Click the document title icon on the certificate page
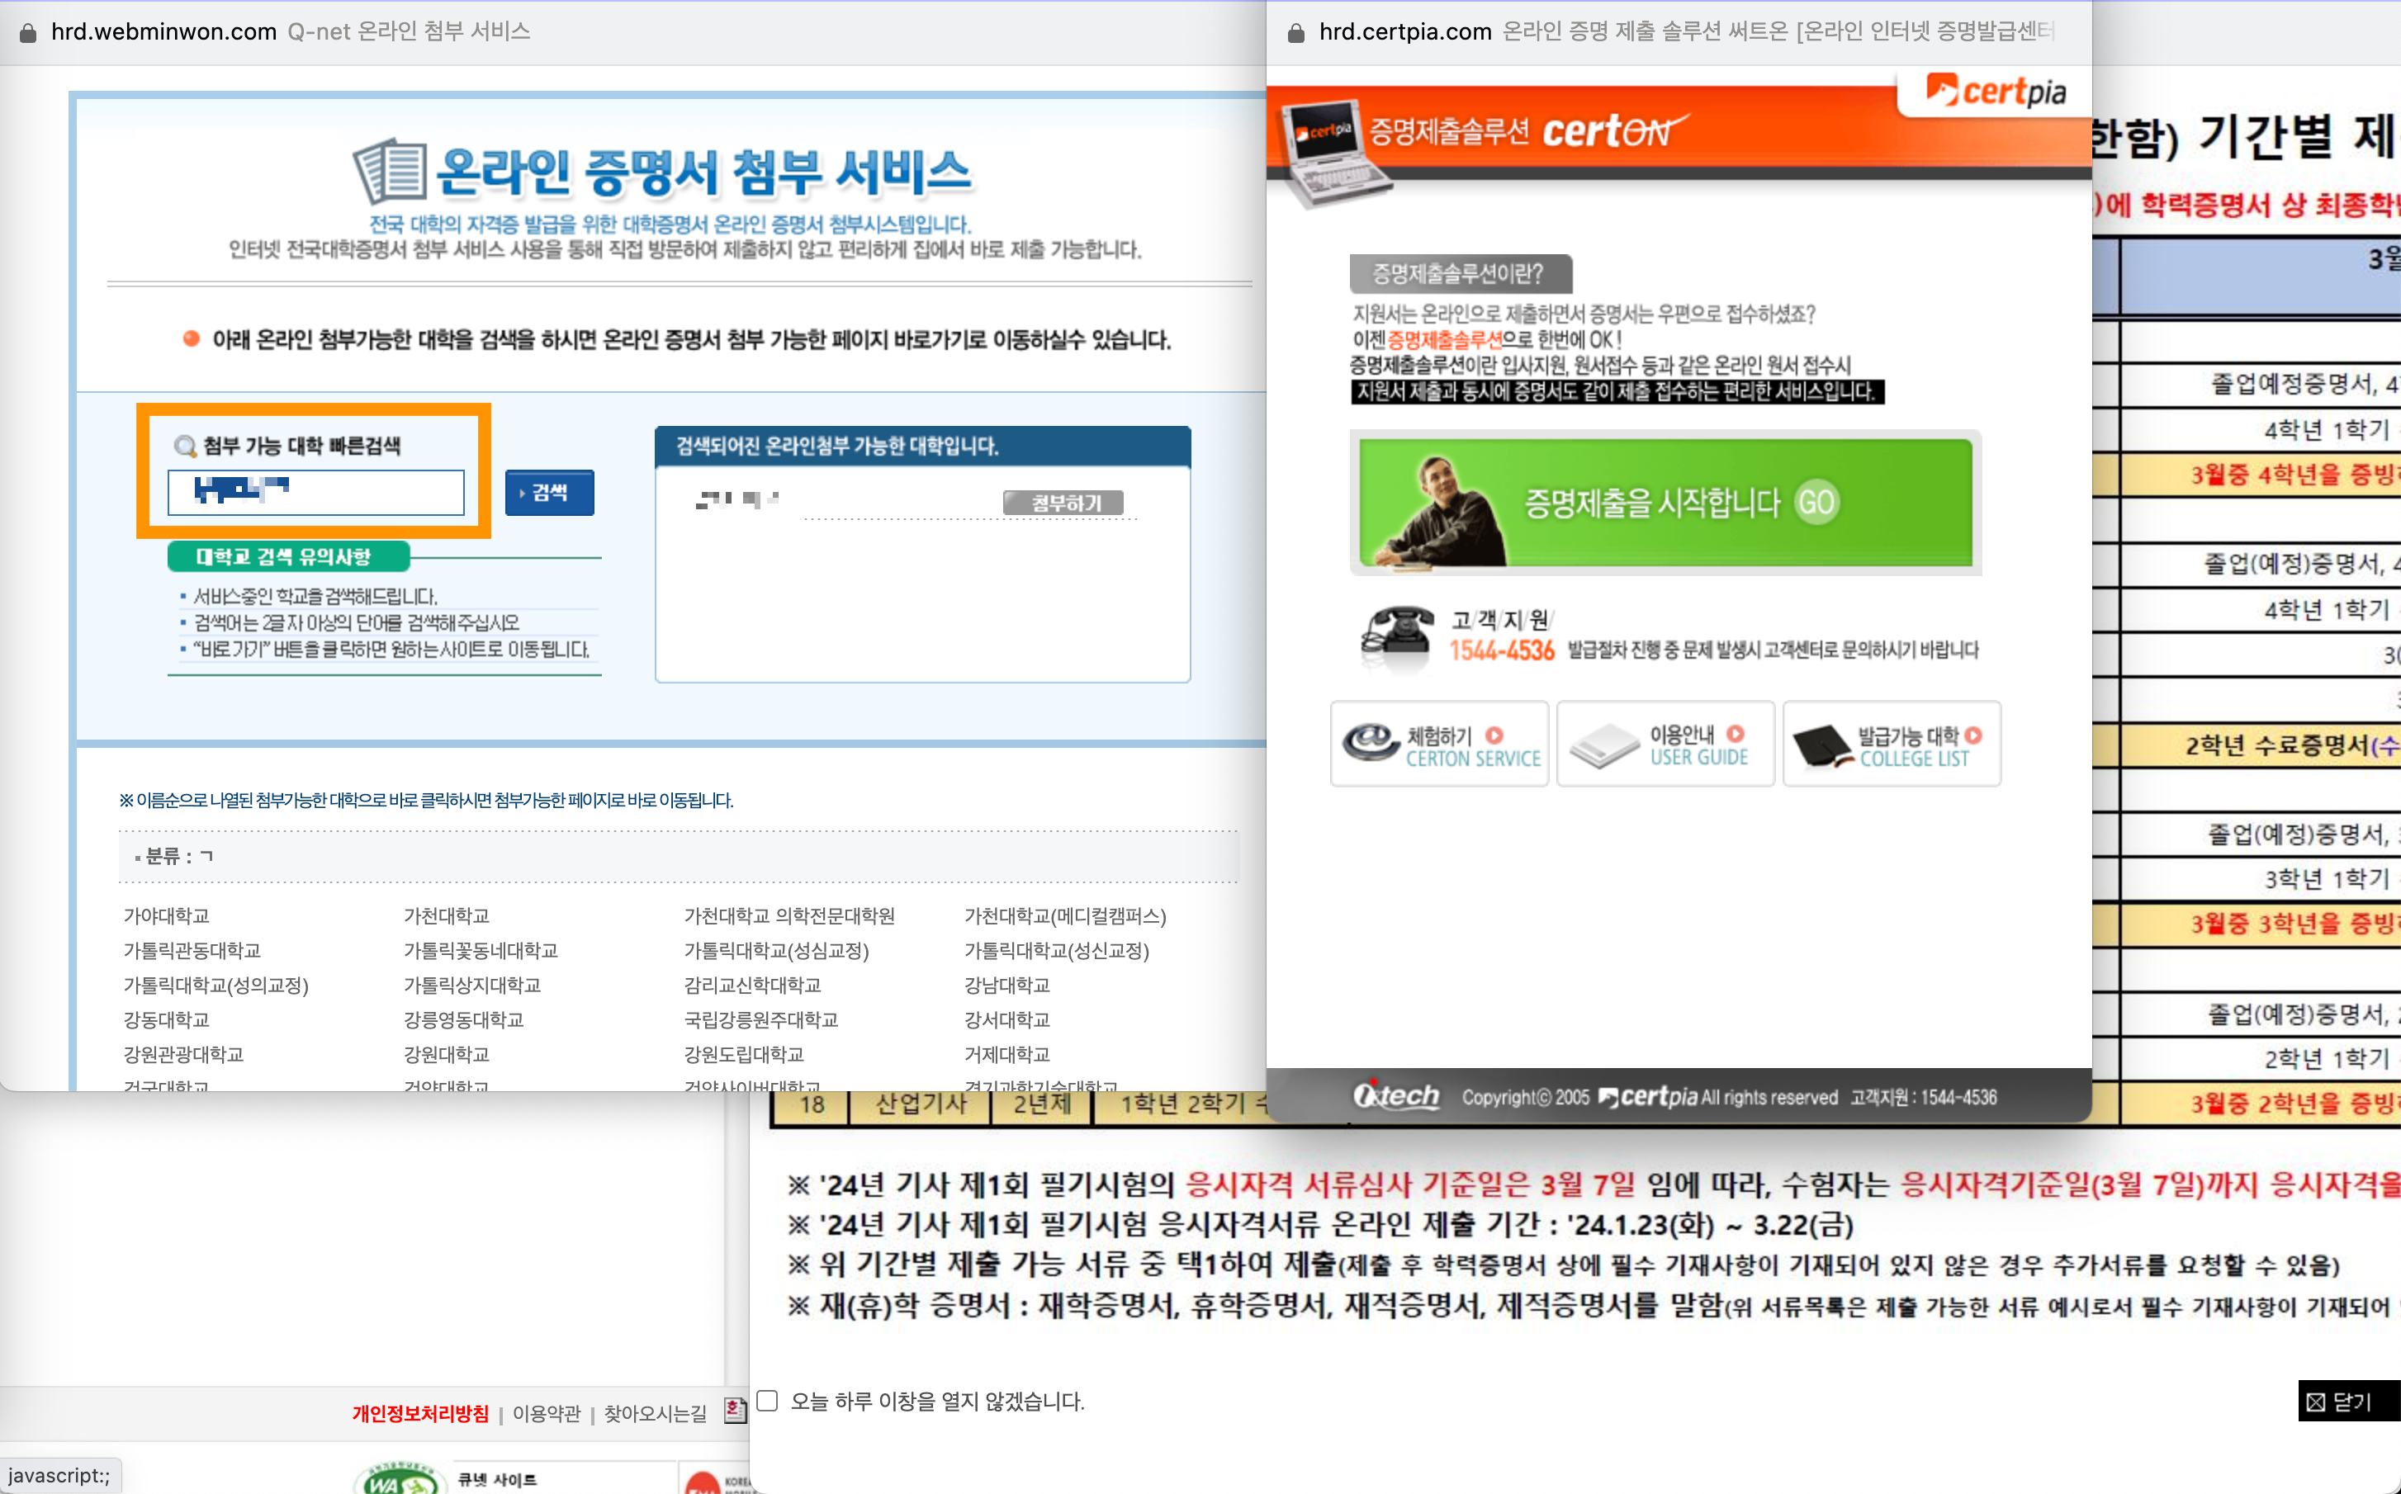The image size is (2401, 1494). click(391, 171)
